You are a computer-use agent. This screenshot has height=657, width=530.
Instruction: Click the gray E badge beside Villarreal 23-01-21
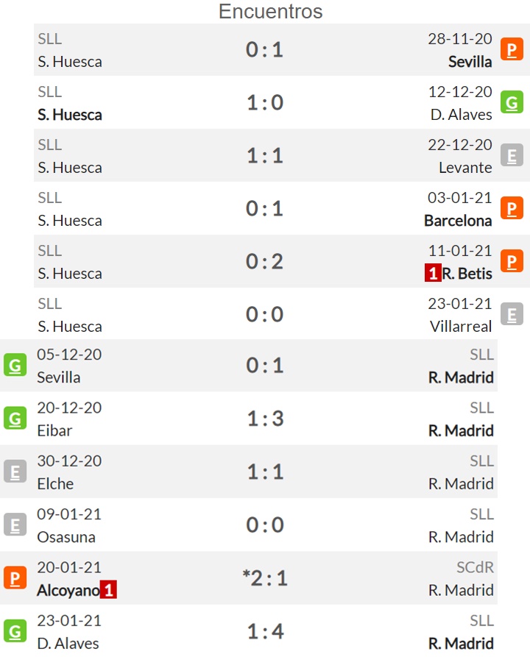[x=512, y=314]
